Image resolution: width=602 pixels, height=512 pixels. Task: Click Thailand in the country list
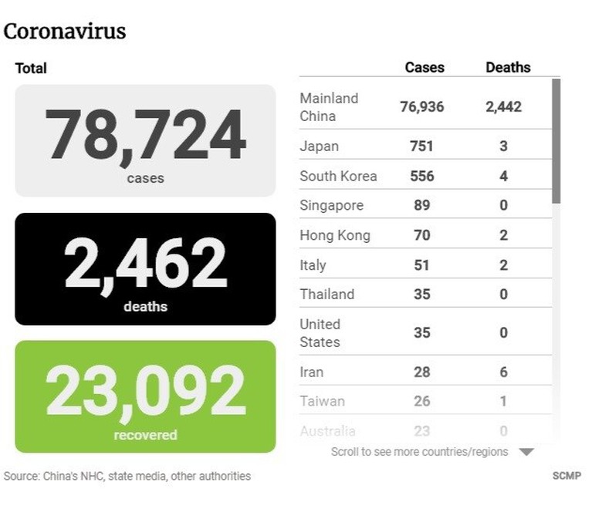click(326, 295)
